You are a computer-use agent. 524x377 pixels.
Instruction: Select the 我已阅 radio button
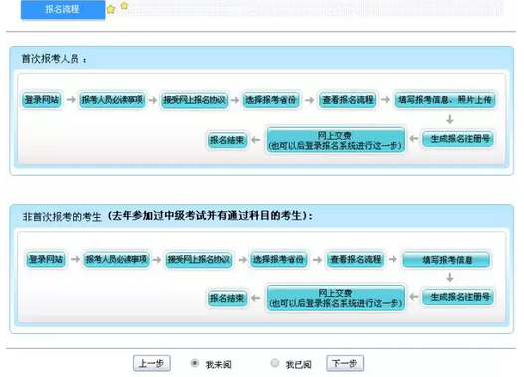[x=274, y=363]
